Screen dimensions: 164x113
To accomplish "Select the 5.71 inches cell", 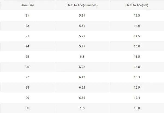I will click(82, 36).
